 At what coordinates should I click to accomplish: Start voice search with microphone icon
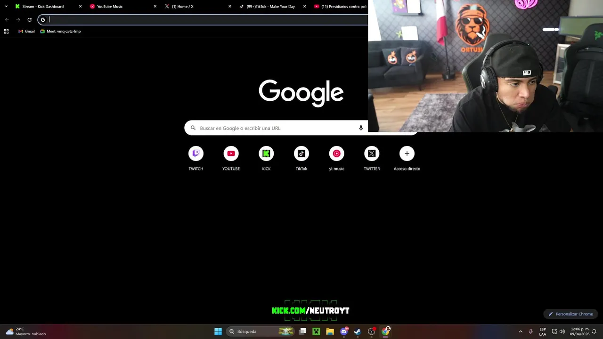tap(361, 128)
